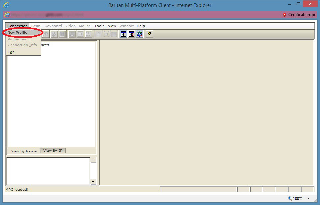Click the greyed Connection Info entry

[23, 45]
